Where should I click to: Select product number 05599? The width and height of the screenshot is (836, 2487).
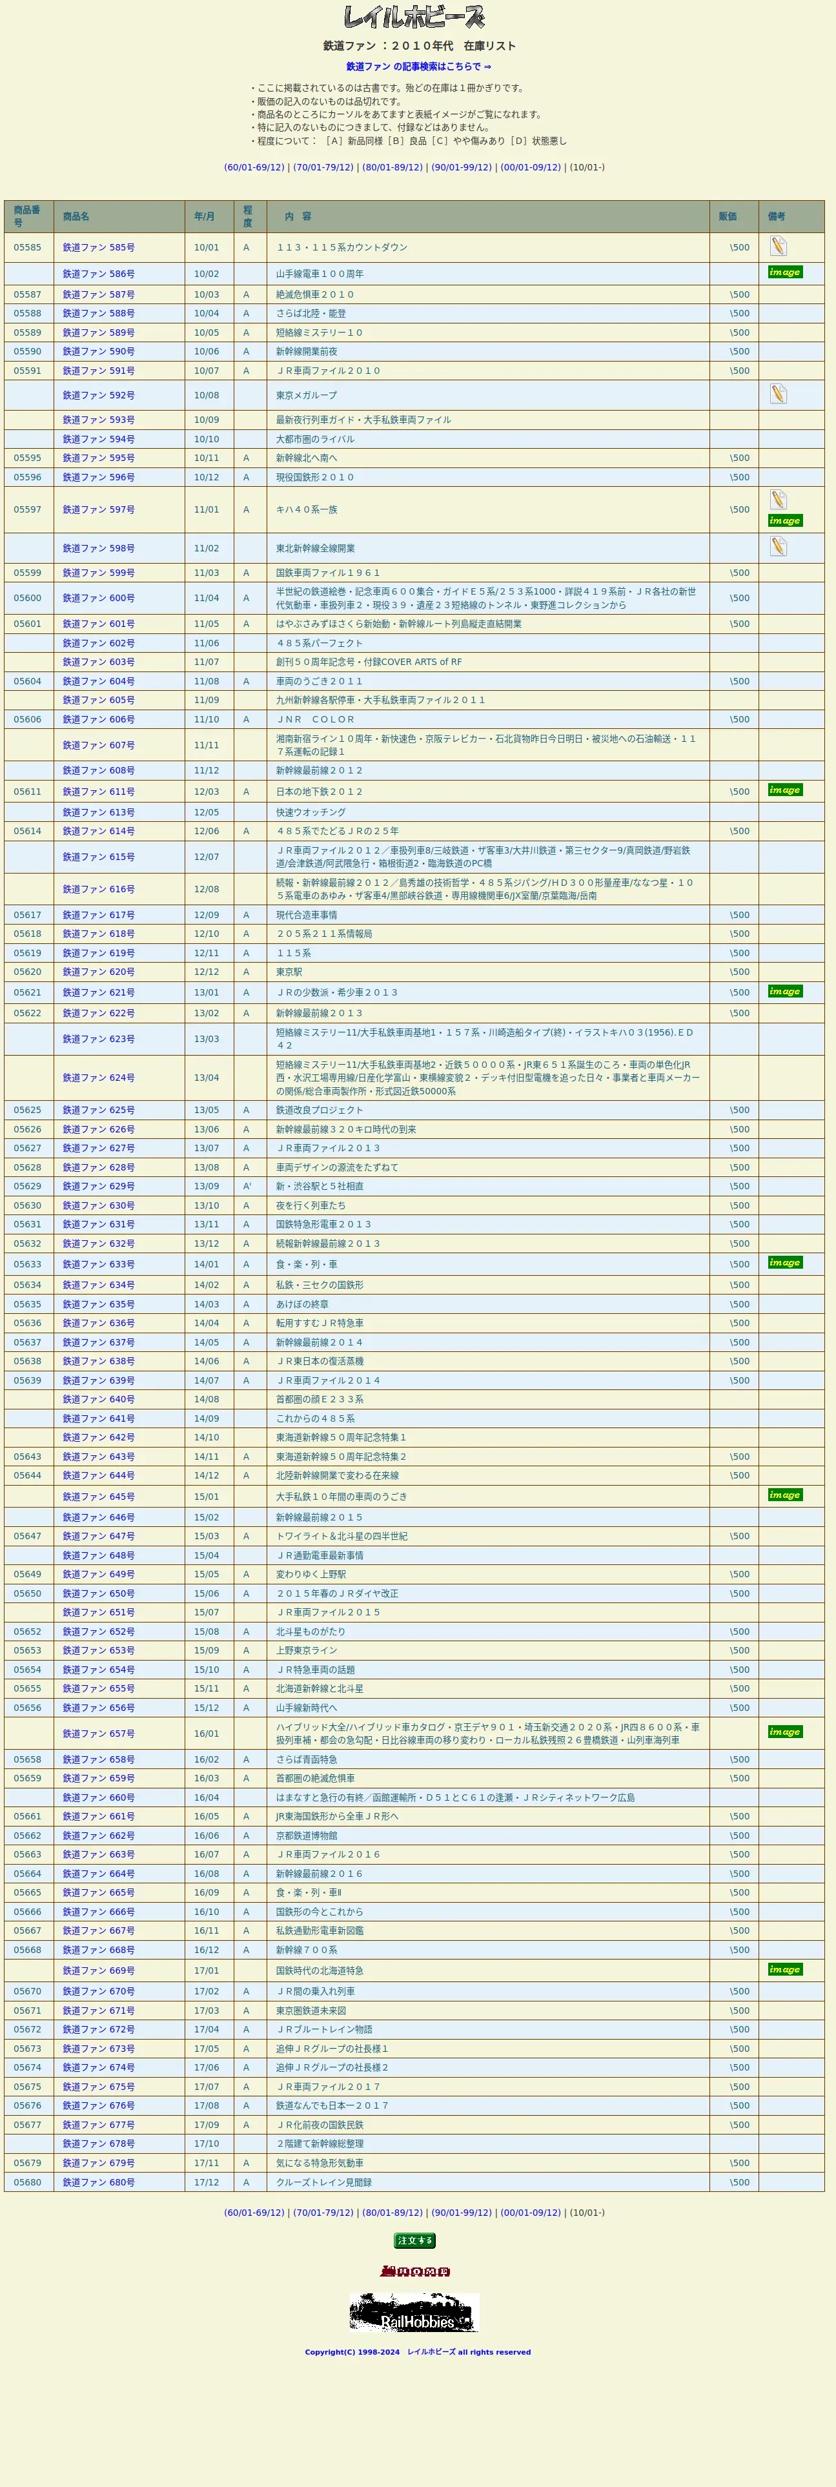click(x=28, y=573)
